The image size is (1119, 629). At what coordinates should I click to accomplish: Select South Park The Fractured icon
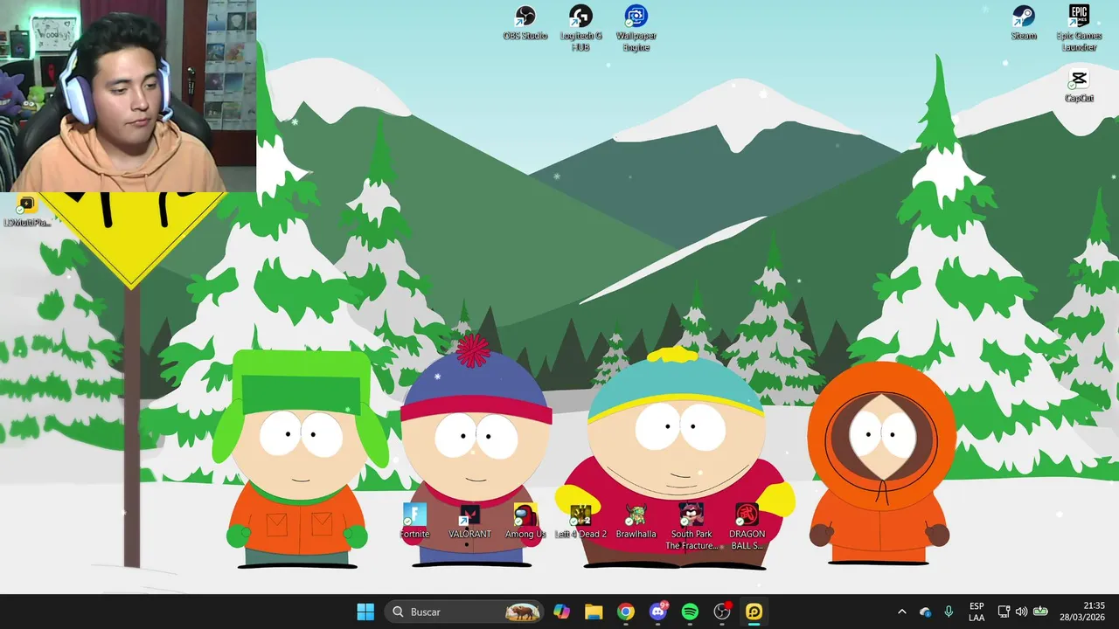692,527
